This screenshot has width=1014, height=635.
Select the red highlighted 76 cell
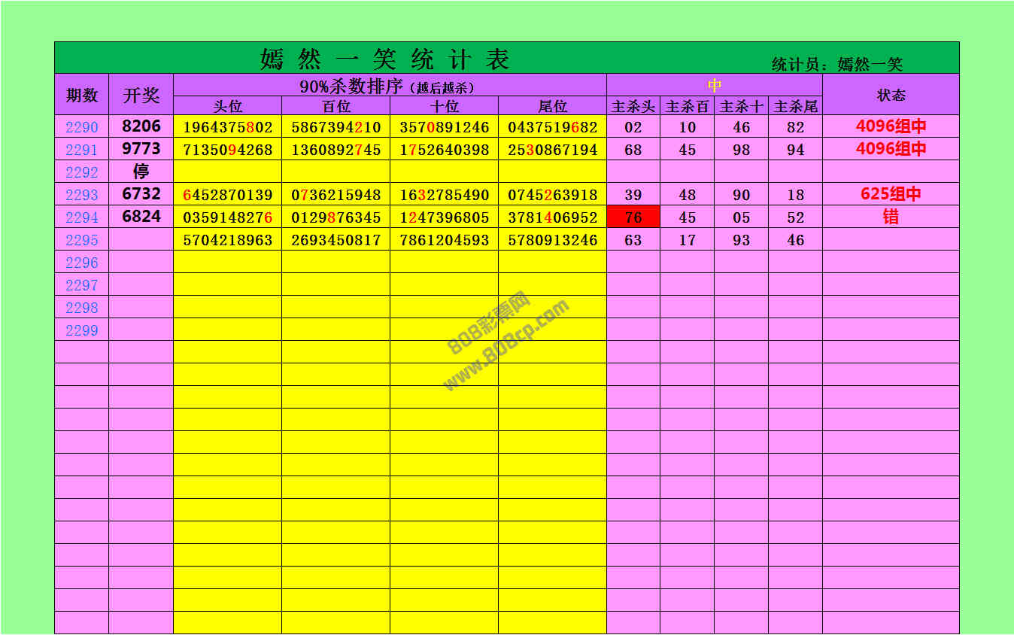[633, 217]
